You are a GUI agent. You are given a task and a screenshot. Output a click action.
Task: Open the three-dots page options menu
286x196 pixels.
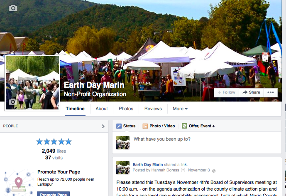(271, 92)
